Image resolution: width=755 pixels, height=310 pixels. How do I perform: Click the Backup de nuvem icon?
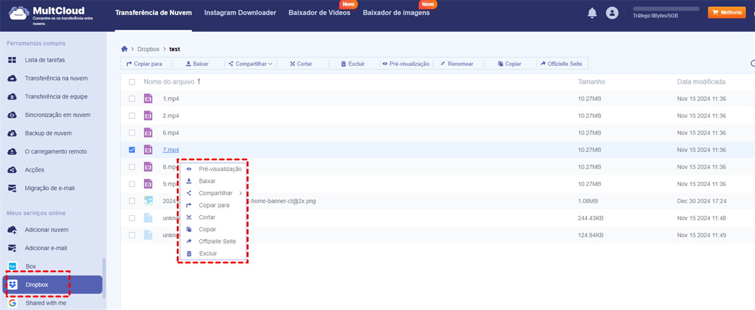click(x=12, y=133)
